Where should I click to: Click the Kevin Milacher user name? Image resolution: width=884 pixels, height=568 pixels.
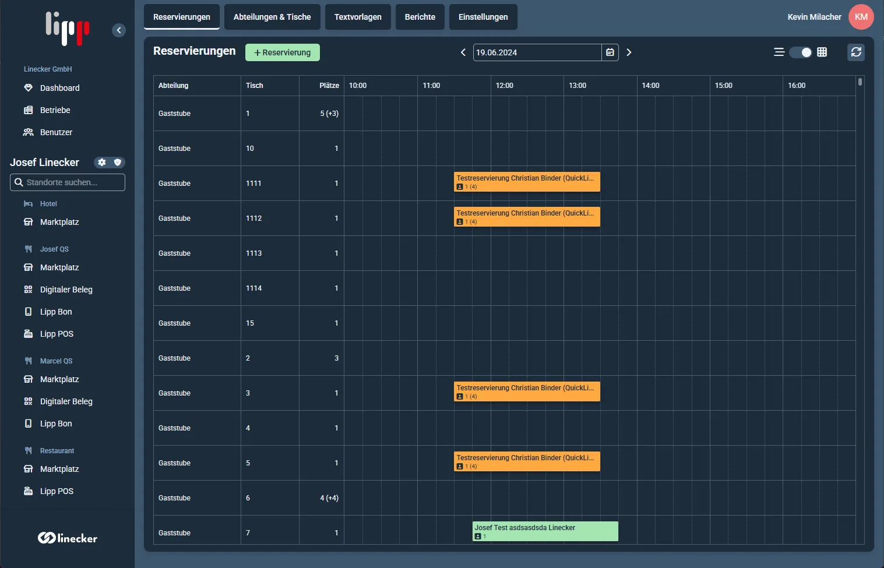click(x=814, y=17)
